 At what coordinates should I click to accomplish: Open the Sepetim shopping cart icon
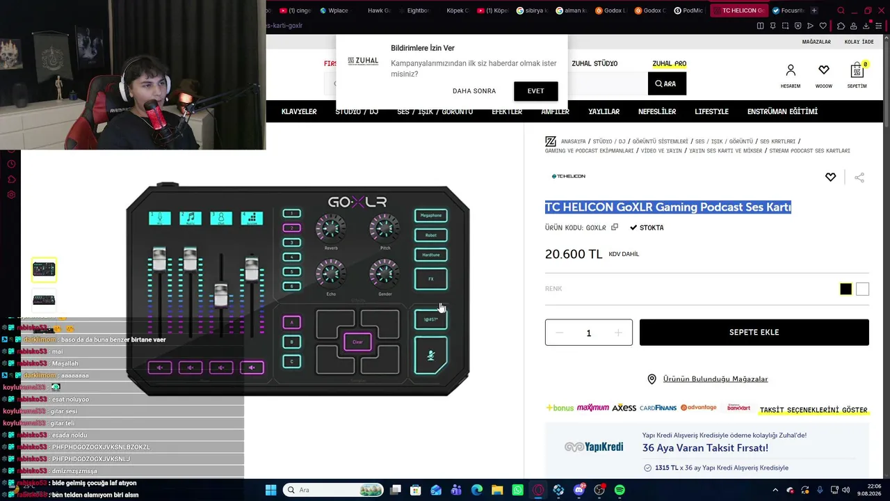pyautogui.click(x=857, y=70)
